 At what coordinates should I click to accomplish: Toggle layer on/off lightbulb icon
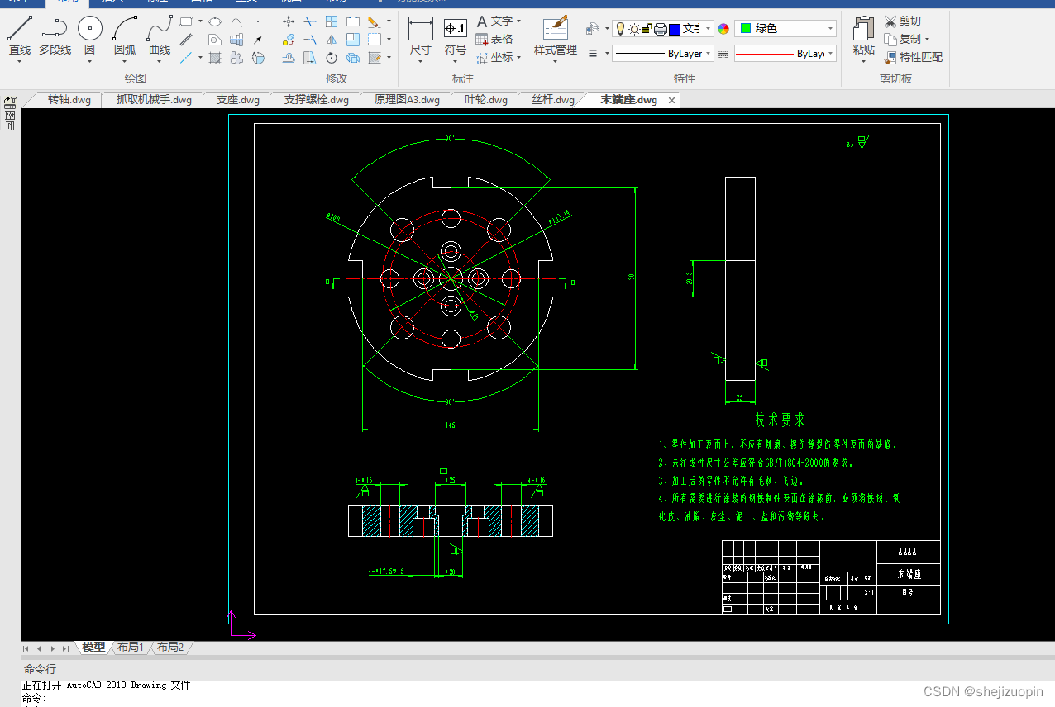pyautogui.click(x=620, y=29)
